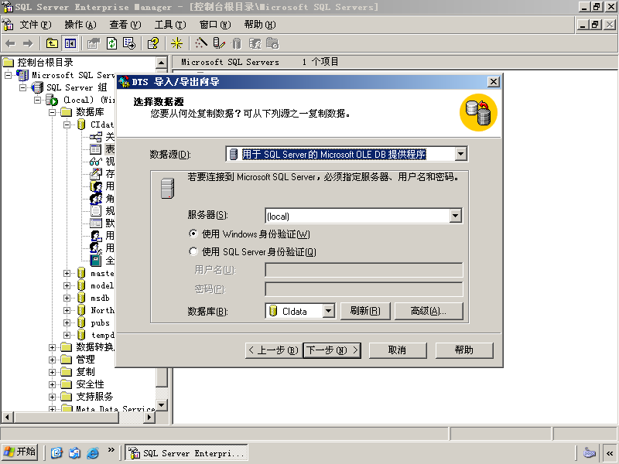Select the 复制 folder in tree

coord(85,372)
